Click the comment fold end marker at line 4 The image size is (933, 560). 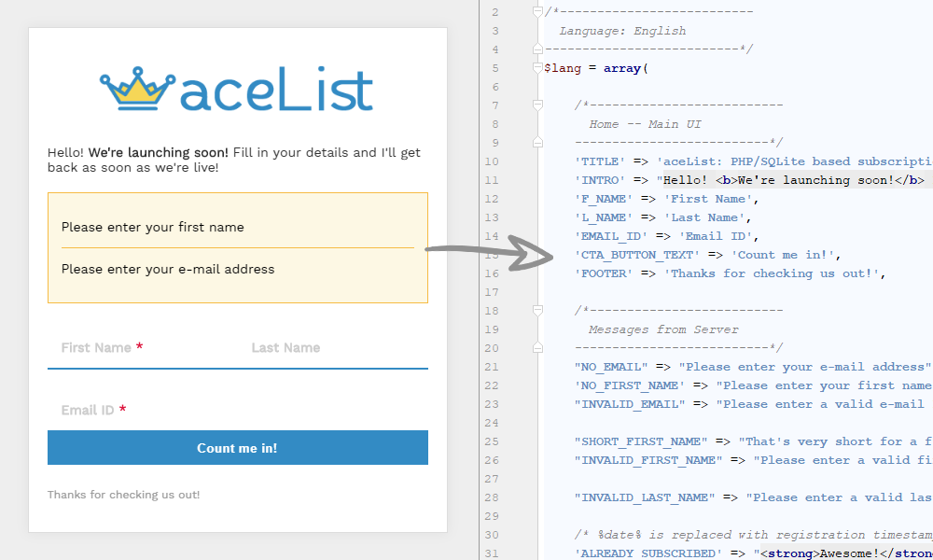coord(537,49)
